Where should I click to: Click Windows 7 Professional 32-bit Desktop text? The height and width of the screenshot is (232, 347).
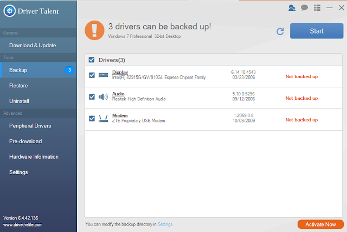pyautogui.click(x=144, y=36)
